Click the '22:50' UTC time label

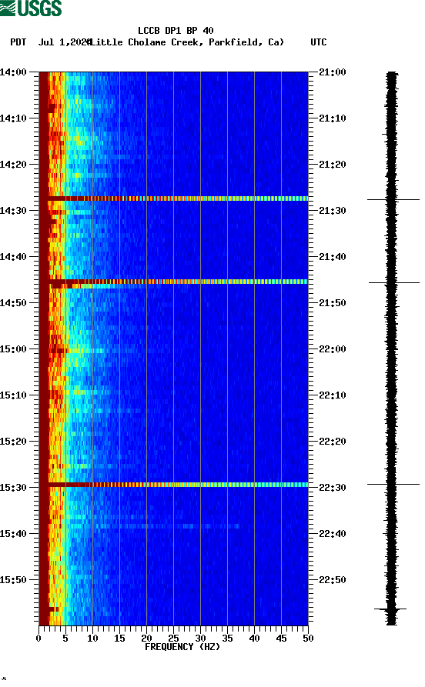(333, 579)
